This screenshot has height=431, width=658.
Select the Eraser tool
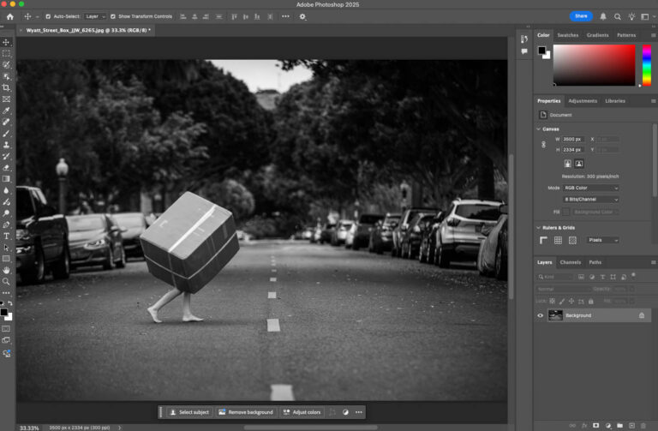[x=6, y=167]
